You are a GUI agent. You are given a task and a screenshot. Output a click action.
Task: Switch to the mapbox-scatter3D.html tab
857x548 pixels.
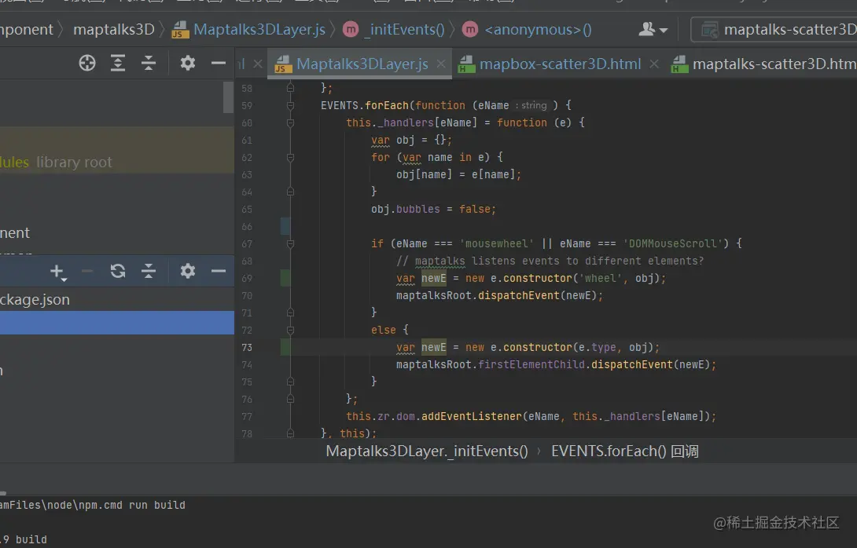coord(560,64)
